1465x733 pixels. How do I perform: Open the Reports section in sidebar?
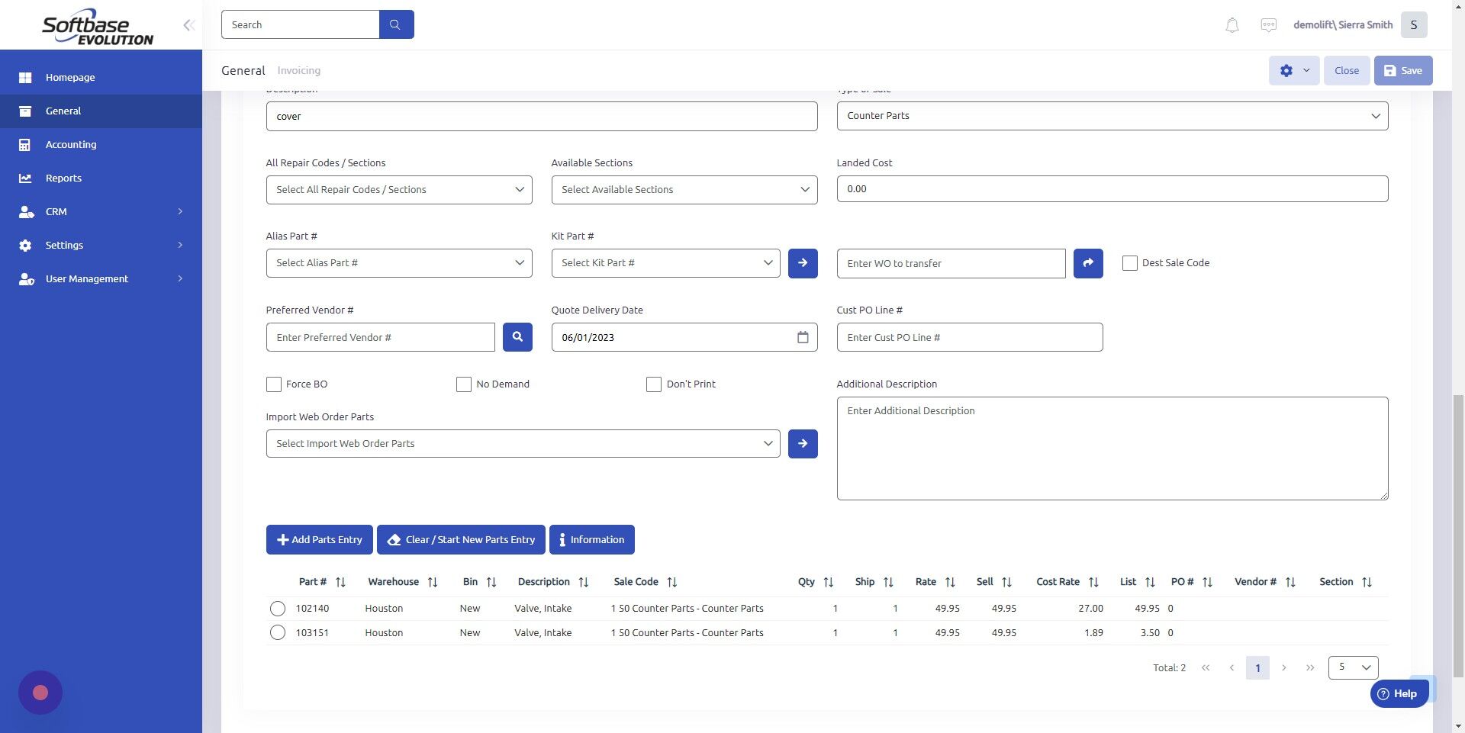(x=63, y=178)
